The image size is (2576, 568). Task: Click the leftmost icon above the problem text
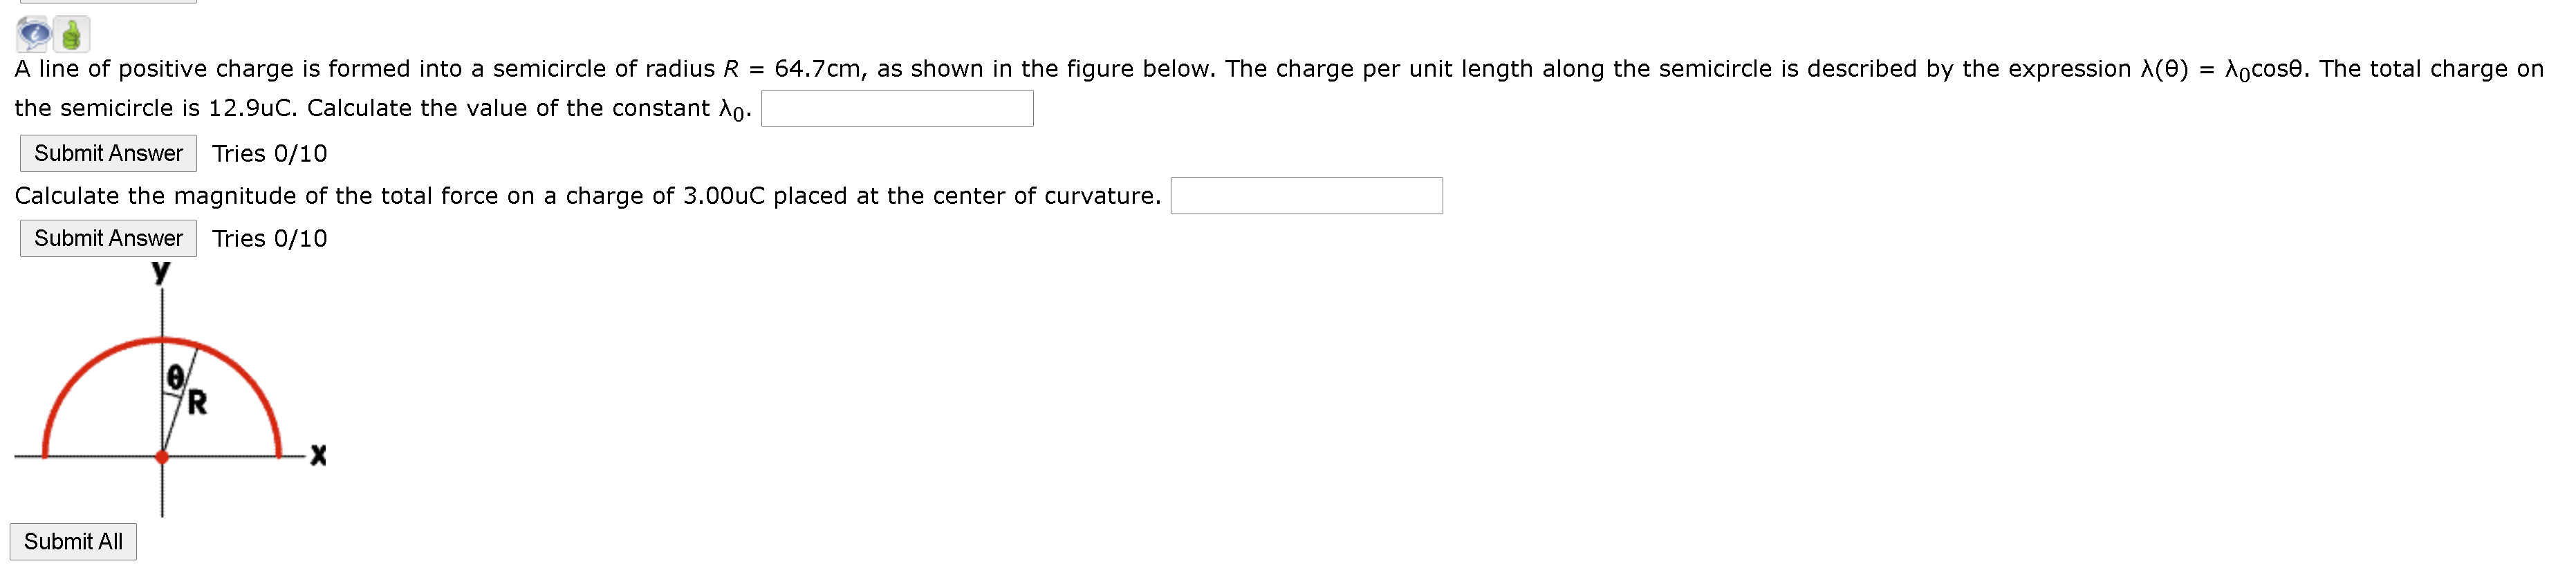pos(33,33)
